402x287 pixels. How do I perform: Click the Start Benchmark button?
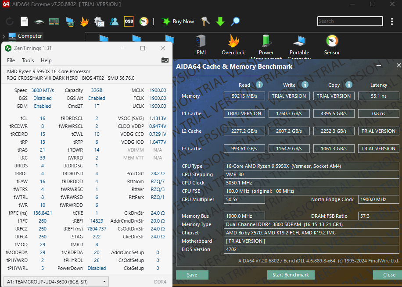(x=291, y=275)
